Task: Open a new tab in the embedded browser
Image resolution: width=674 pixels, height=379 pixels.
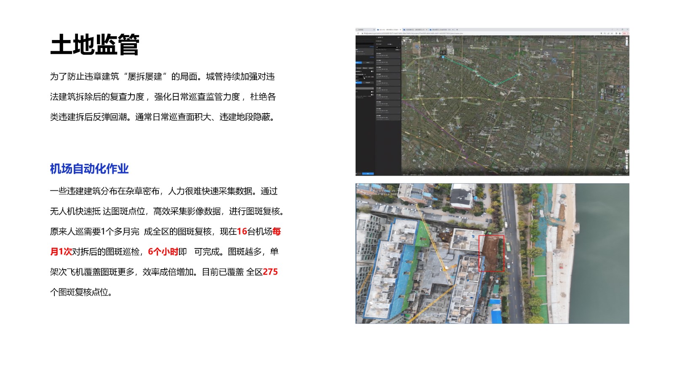Action: pos(457,30)
